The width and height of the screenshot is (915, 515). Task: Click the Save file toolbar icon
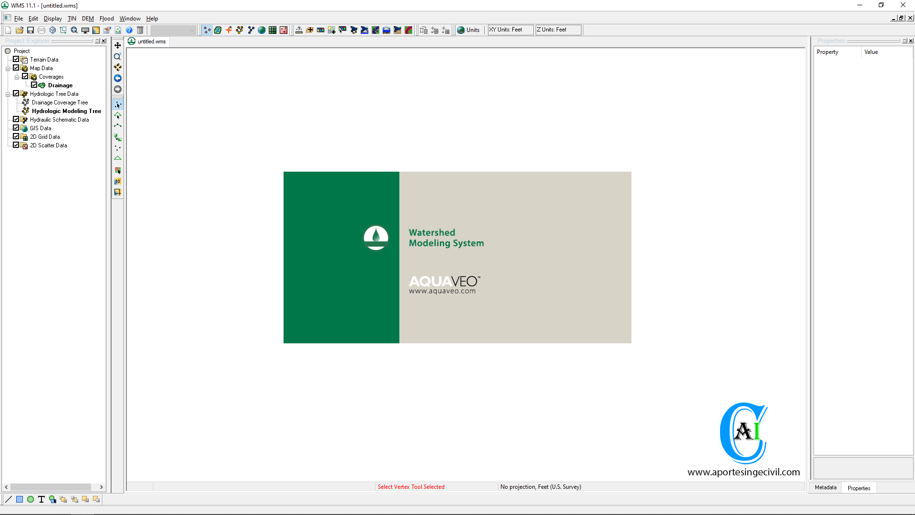pos(30,30)
